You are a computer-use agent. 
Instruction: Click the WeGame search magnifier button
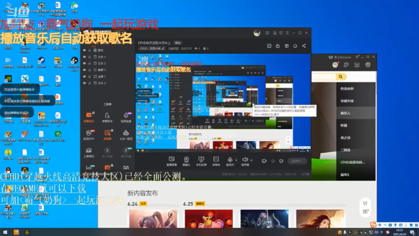click(x=340, y=77)
